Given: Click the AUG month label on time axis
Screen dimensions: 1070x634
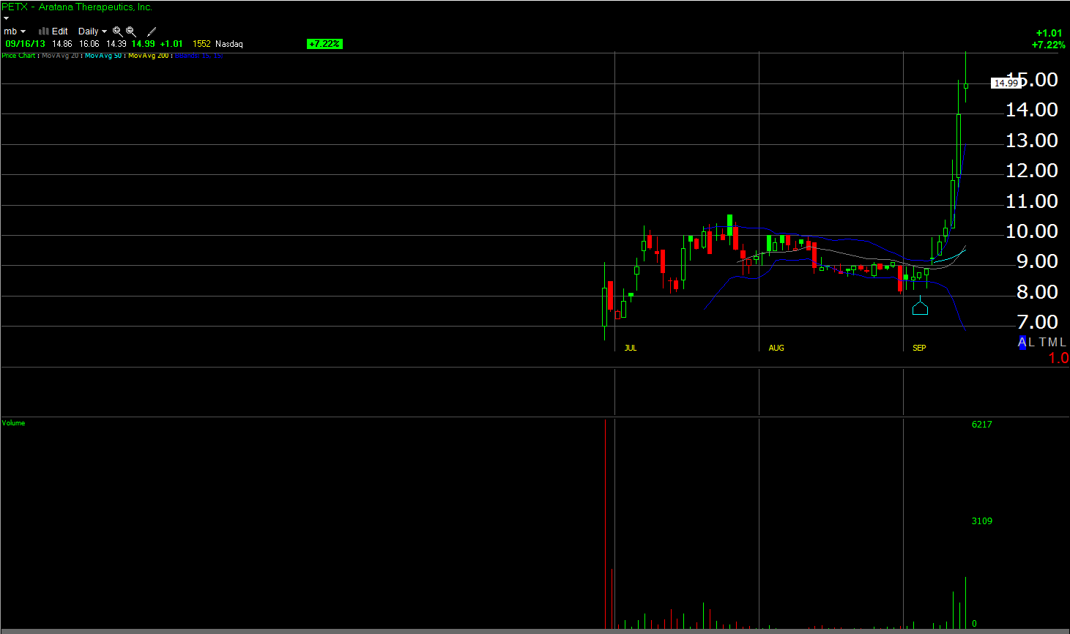Looking at the screenshot, I should 776,348.
